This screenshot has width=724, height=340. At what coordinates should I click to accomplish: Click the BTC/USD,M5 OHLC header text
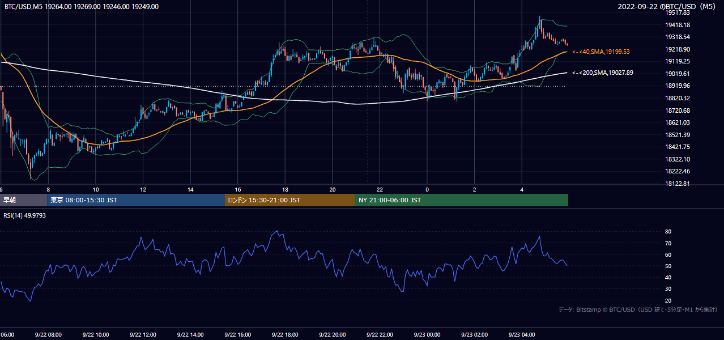click(x=82, y=7)
